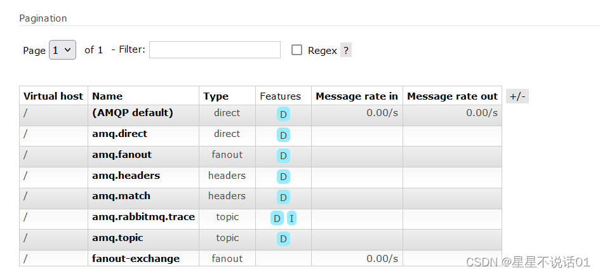Collapse the Pagination section header
Screen dimensions: 600x274
(43, 18)
